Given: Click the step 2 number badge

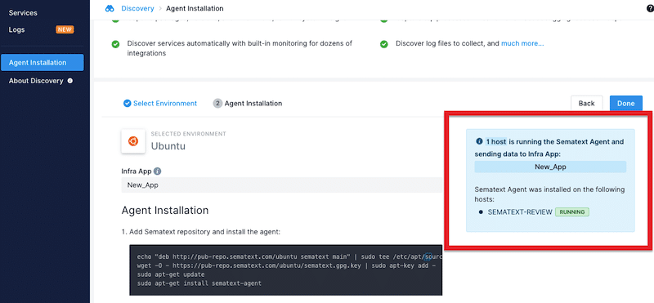Looking at the screenshot, I should pyautogui.click(x=217, y=104).
